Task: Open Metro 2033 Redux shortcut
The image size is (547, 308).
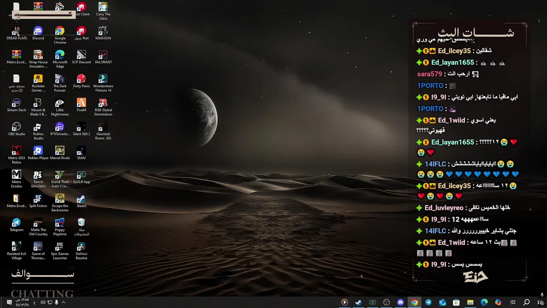Action: tap(16, 155)
